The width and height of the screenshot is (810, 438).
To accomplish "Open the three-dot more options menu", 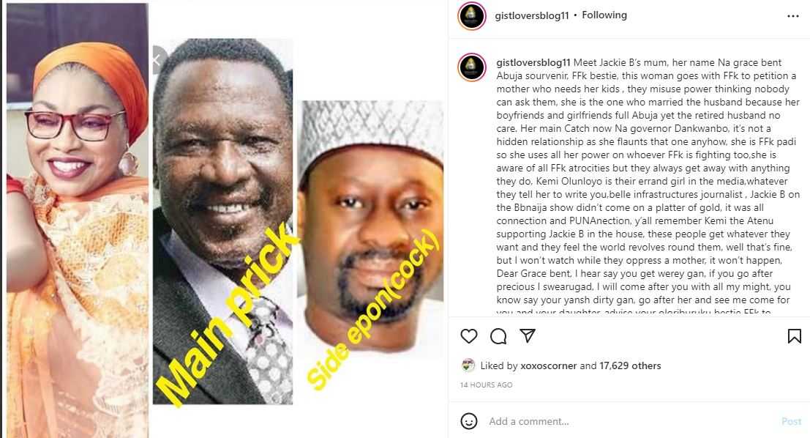I will tap(793, 15).
